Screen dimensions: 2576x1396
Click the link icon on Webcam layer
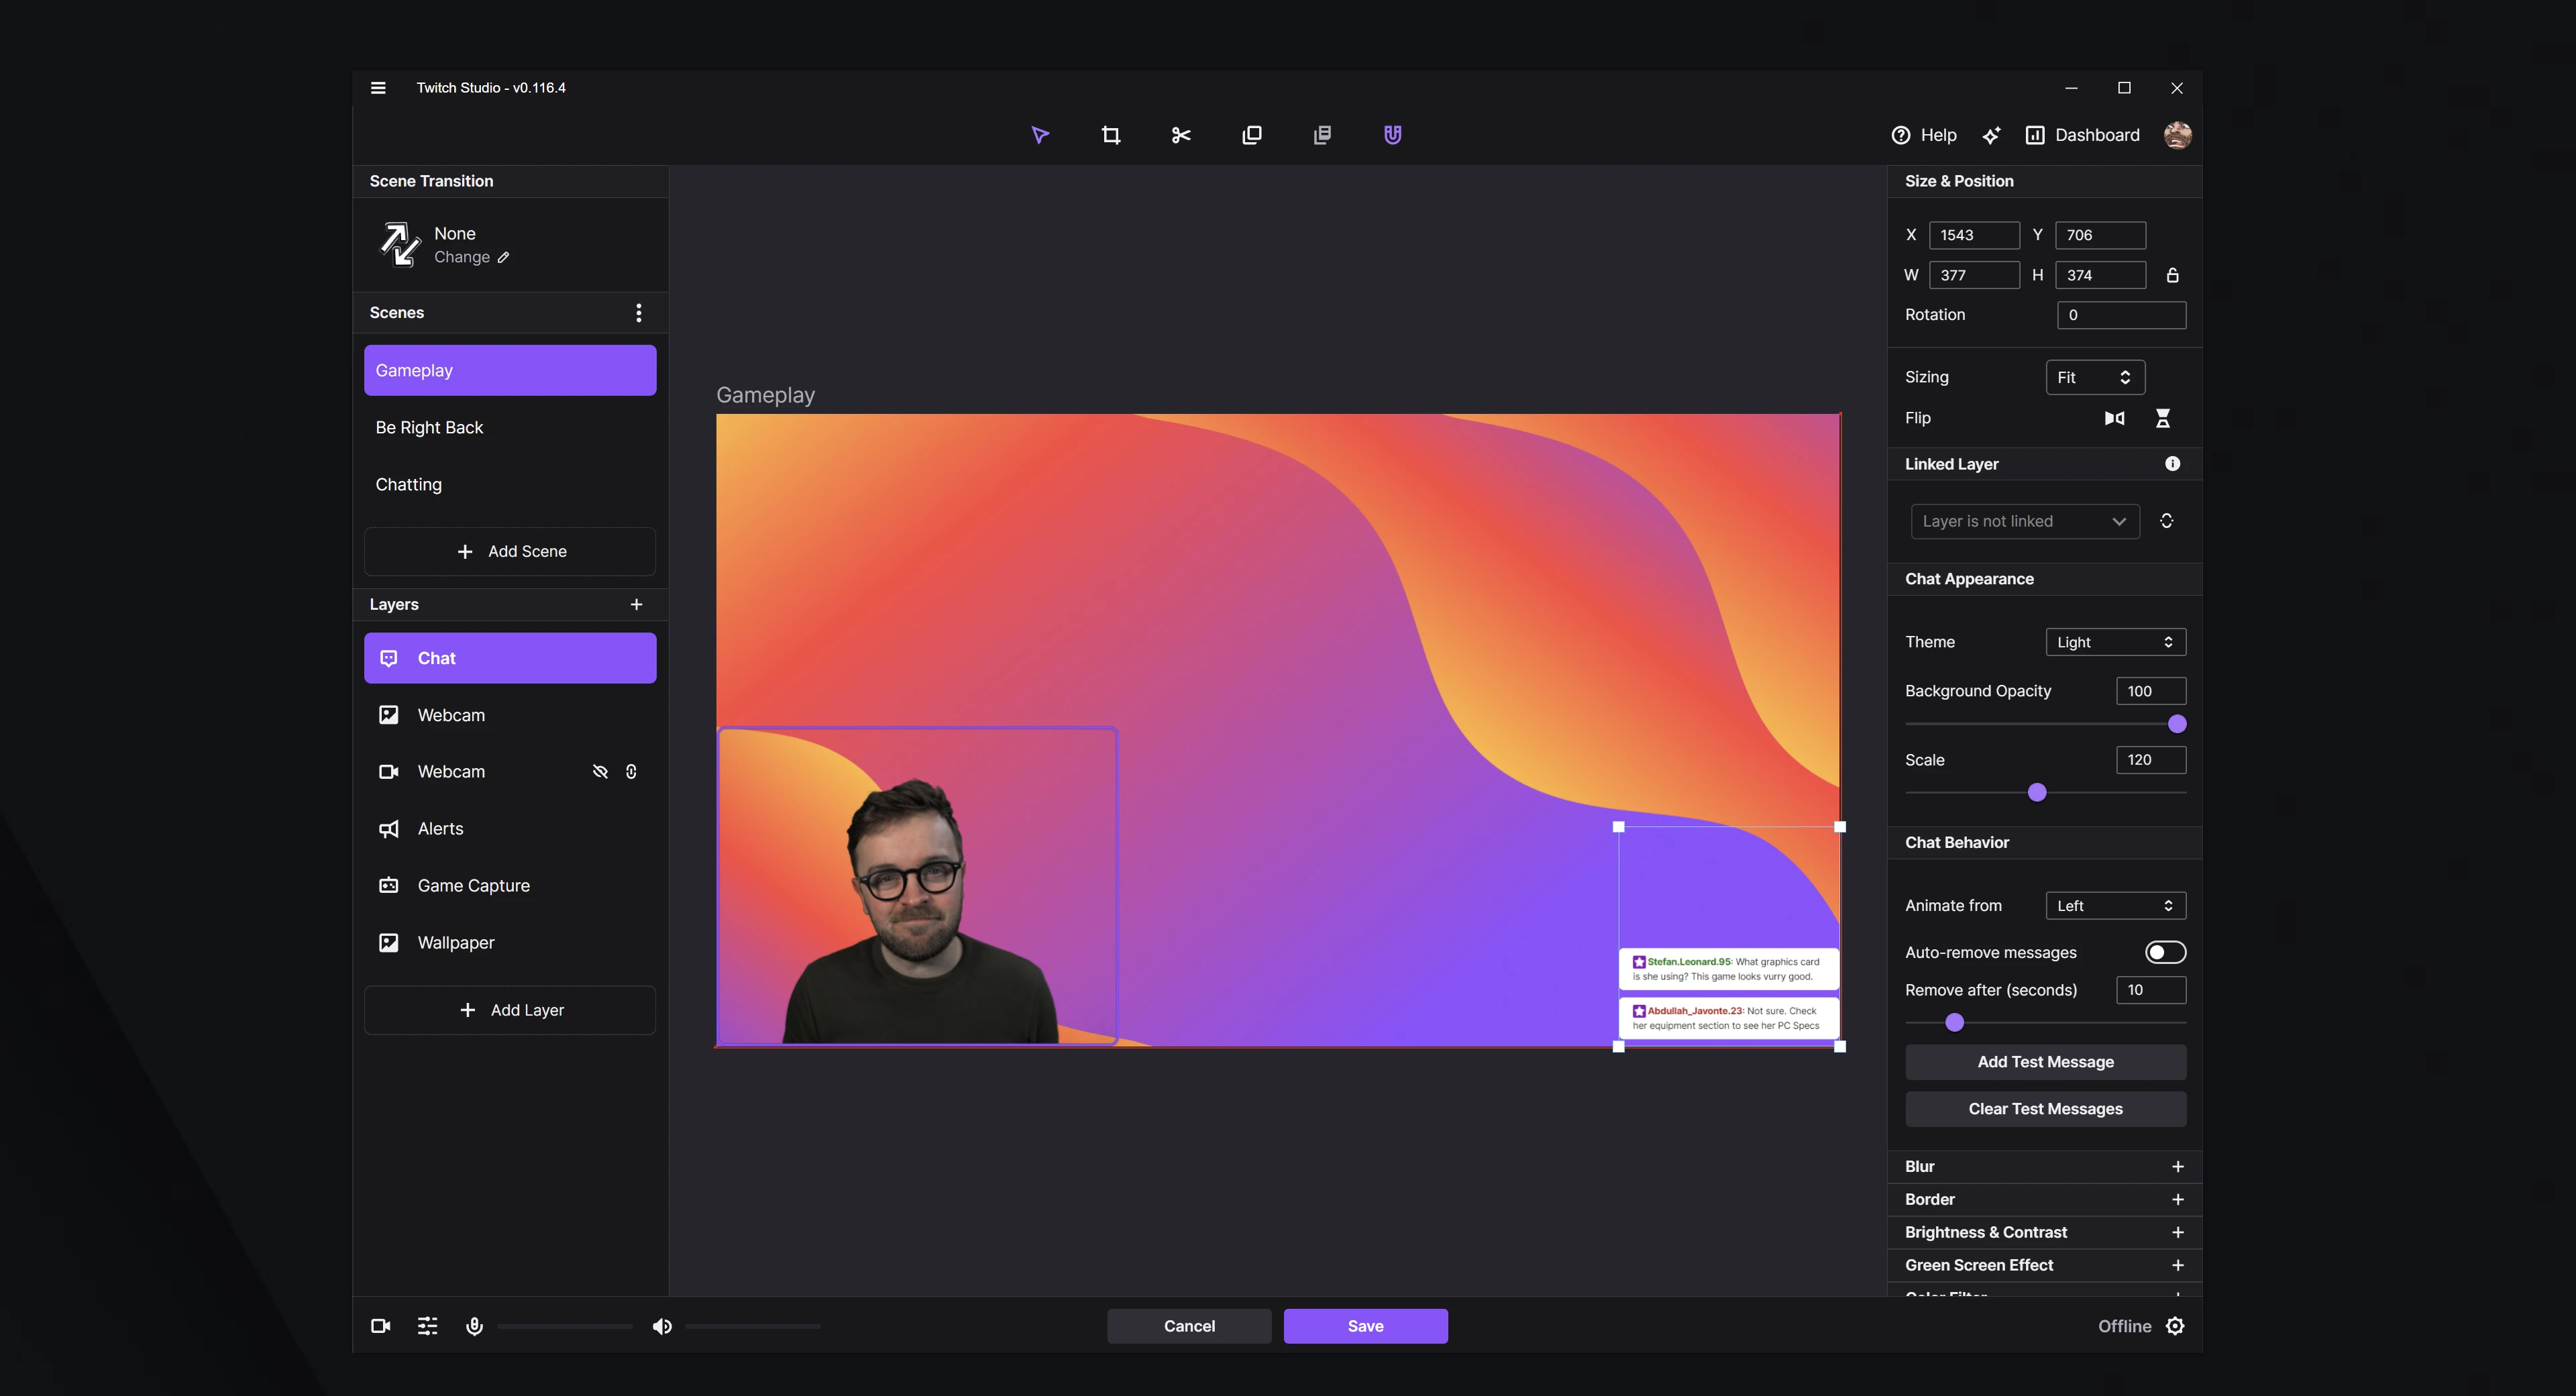click(x=631, y=771)
